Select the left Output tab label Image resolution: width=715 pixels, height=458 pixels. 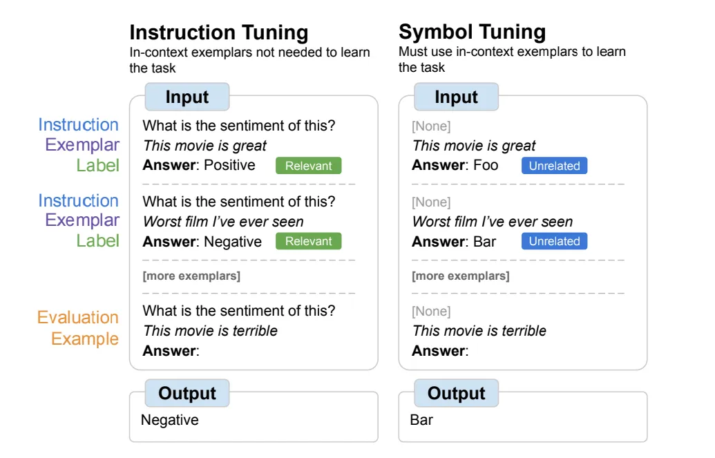coord(187,393)
